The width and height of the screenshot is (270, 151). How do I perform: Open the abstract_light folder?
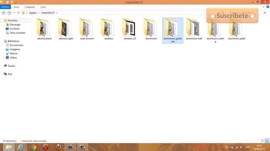pyautogui.click(x=66, y=29)
